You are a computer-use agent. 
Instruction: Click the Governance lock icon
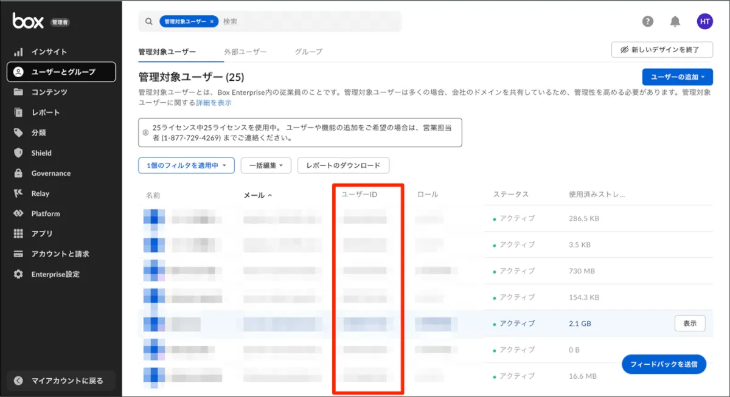18,173
